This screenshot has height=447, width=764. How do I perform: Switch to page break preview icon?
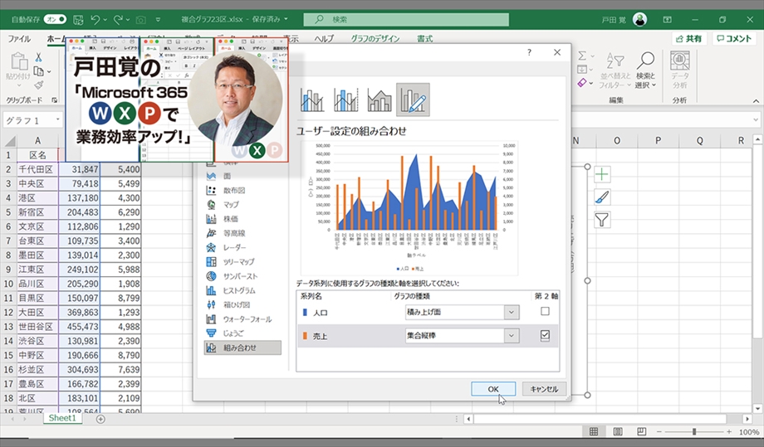click(x=641, y=431)
